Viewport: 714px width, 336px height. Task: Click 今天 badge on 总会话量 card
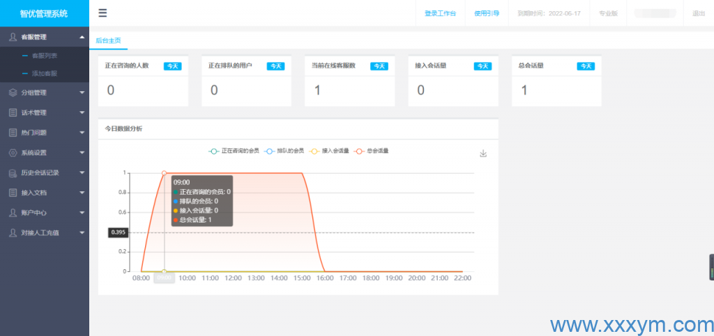586,66
